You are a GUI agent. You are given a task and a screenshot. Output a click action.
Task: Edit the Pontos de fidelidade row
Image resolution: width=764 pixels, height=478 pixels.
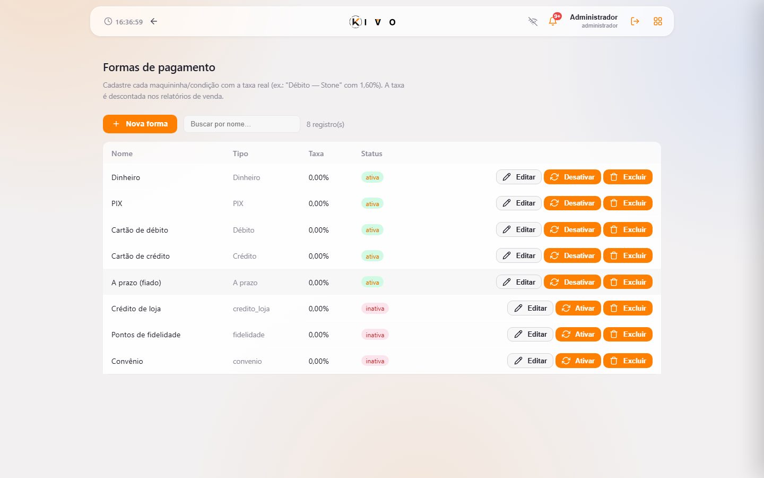pos(531,334)
